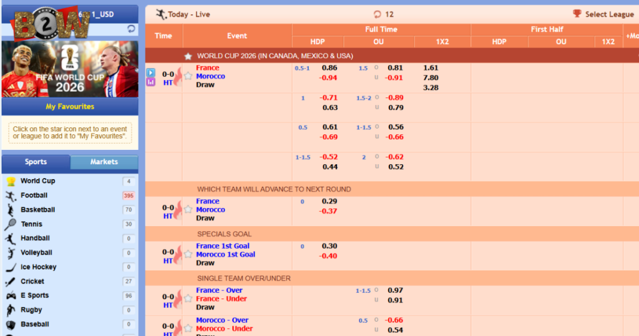Open the statistics chart icon beside France-Morocco
The height and width of the screenshot is (336, 639).
tap(151, 82)
